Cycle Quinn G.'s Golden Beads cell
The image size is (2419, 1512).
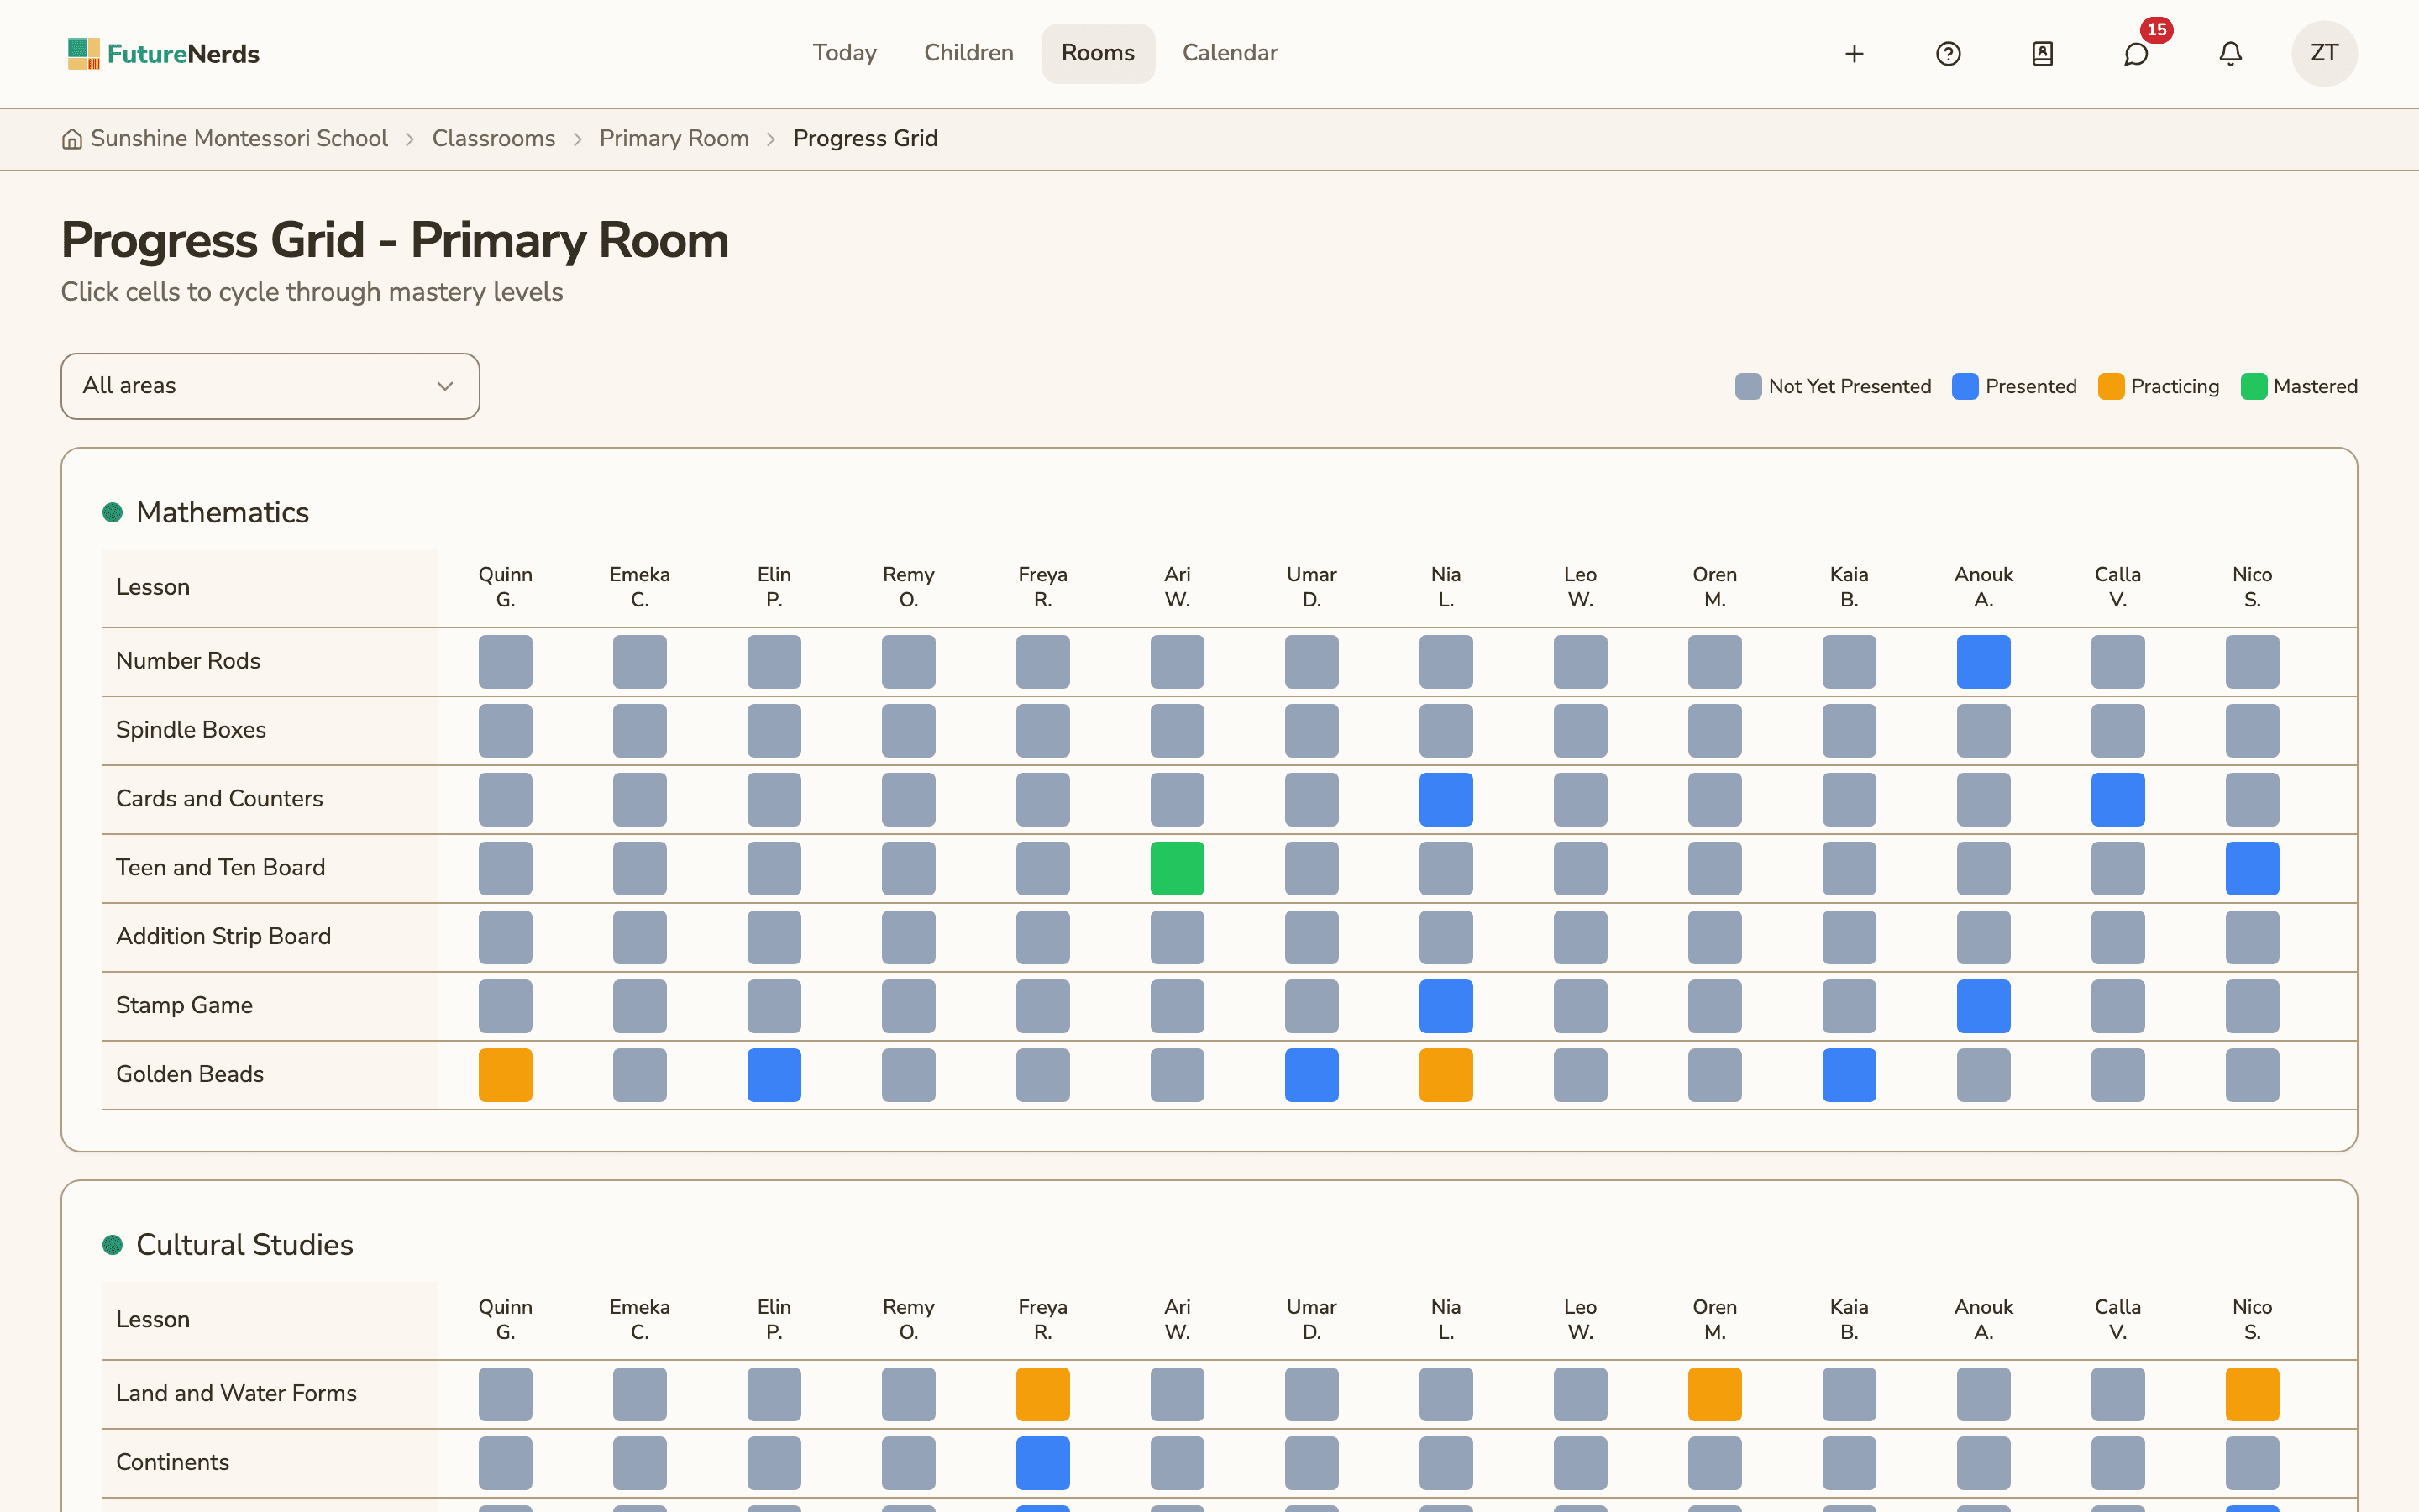[505, 1075]
